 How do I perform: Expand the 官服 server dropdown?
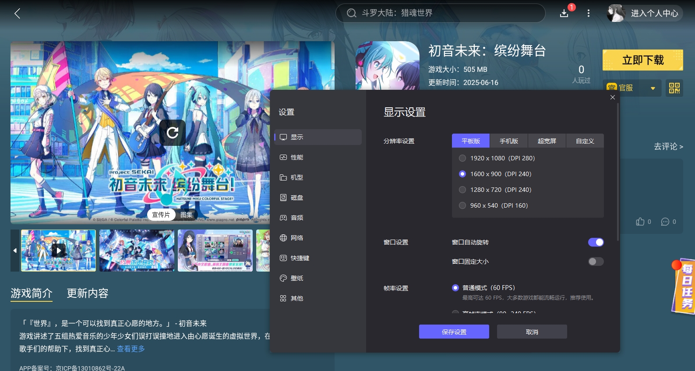click(631, 88)
